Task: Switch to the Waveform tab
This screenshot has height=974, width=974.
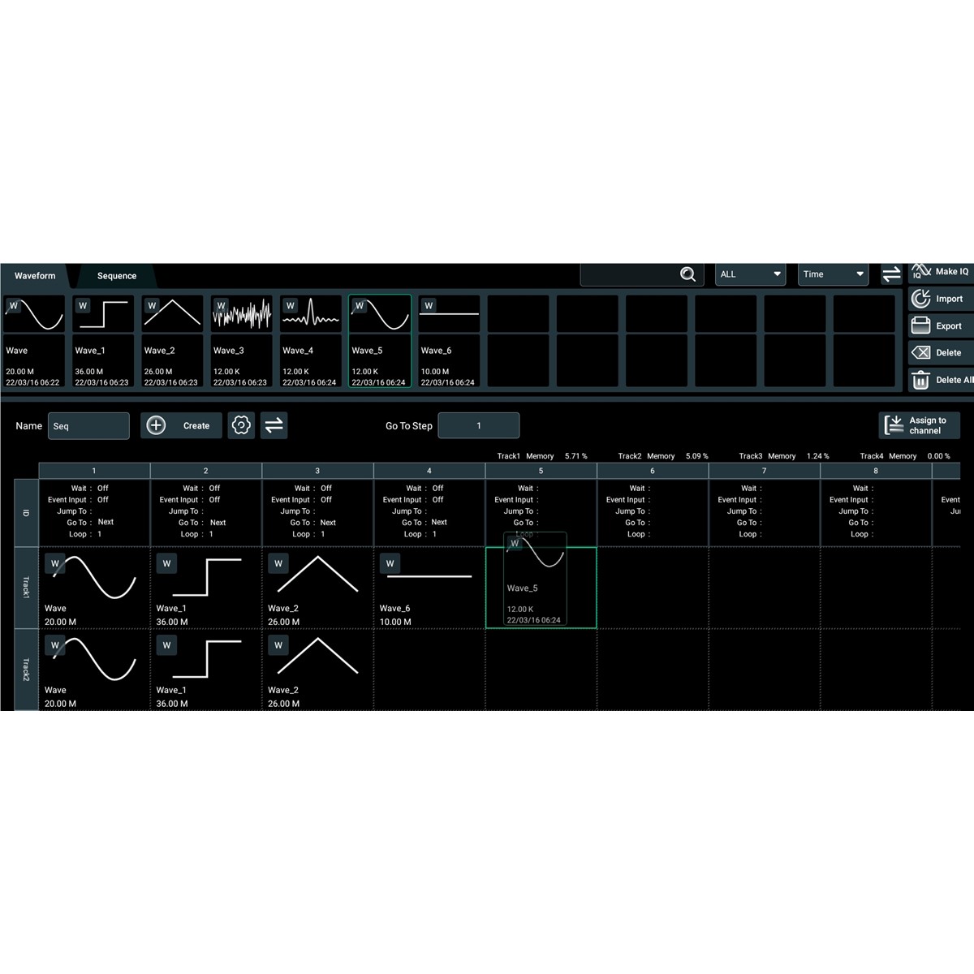Action: point(35,276)
